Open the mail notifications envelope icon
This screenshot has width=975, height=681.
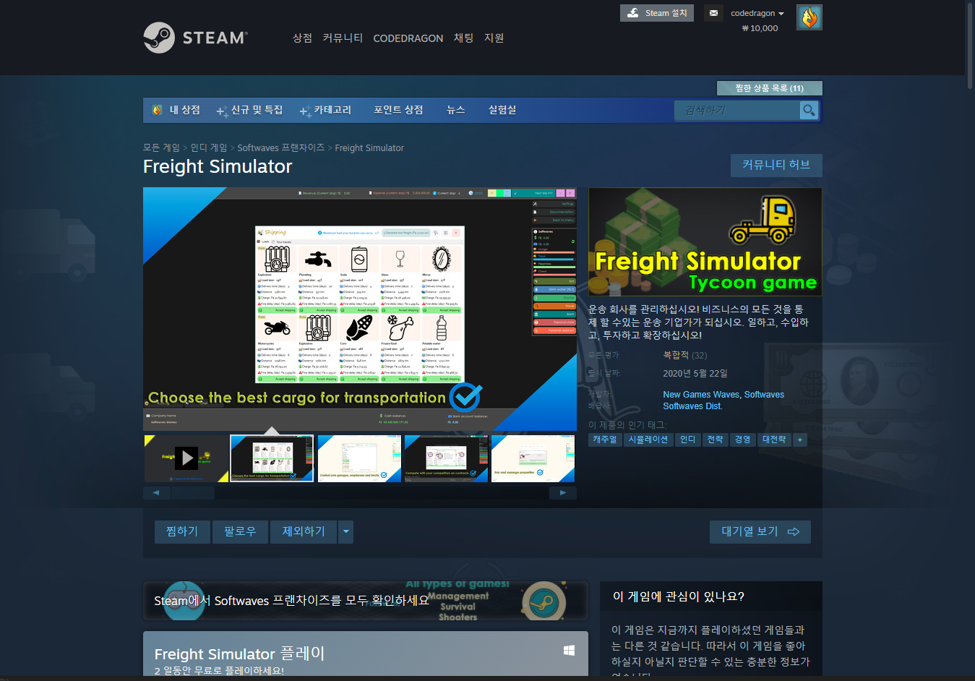click(713, 13)
